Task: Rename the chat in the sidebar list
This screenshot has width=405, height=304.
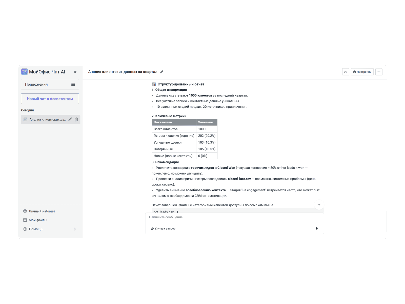Action: (70, 120)
